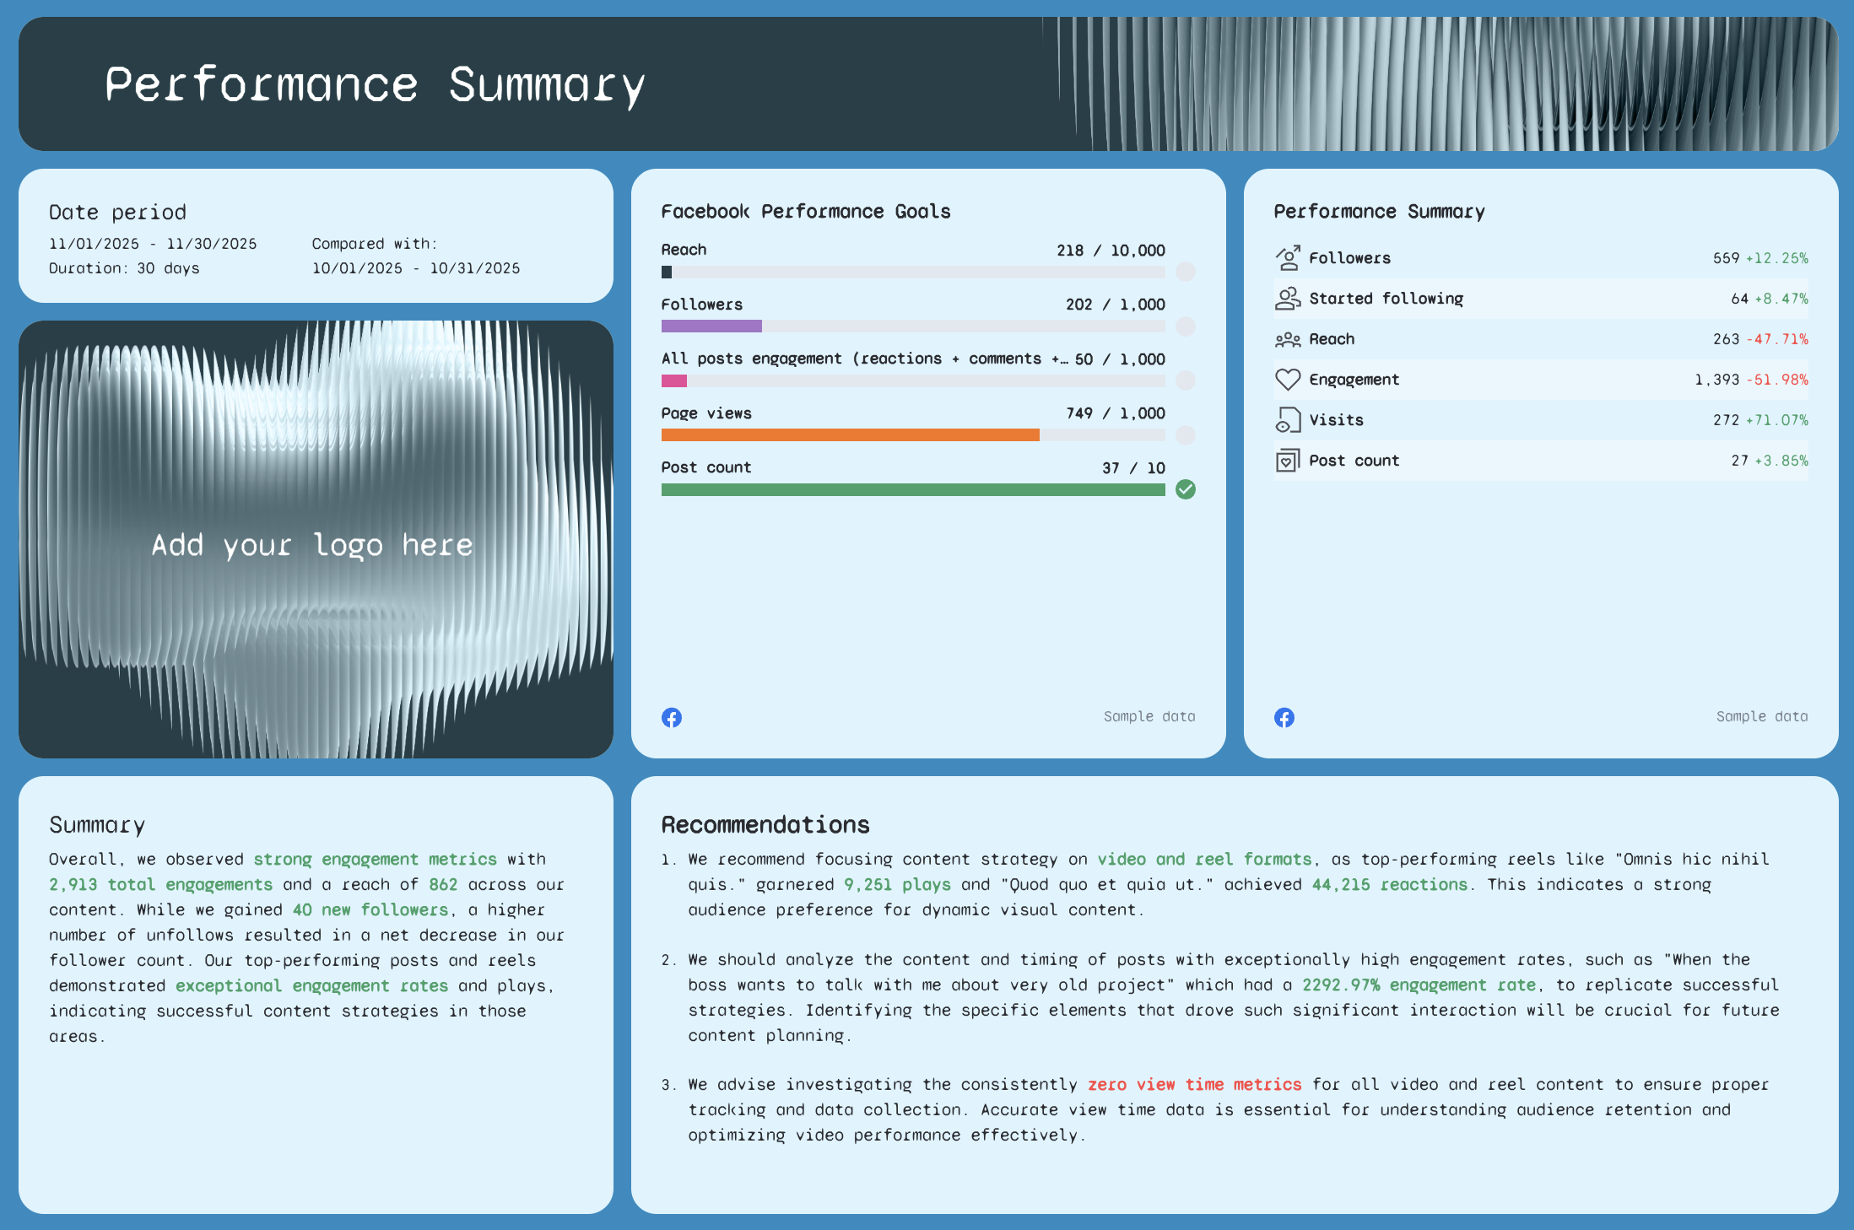Click the Engagement -51.98% percentage value
This screenshot has height=1230, width=1854.
[x=1776, y=380]
